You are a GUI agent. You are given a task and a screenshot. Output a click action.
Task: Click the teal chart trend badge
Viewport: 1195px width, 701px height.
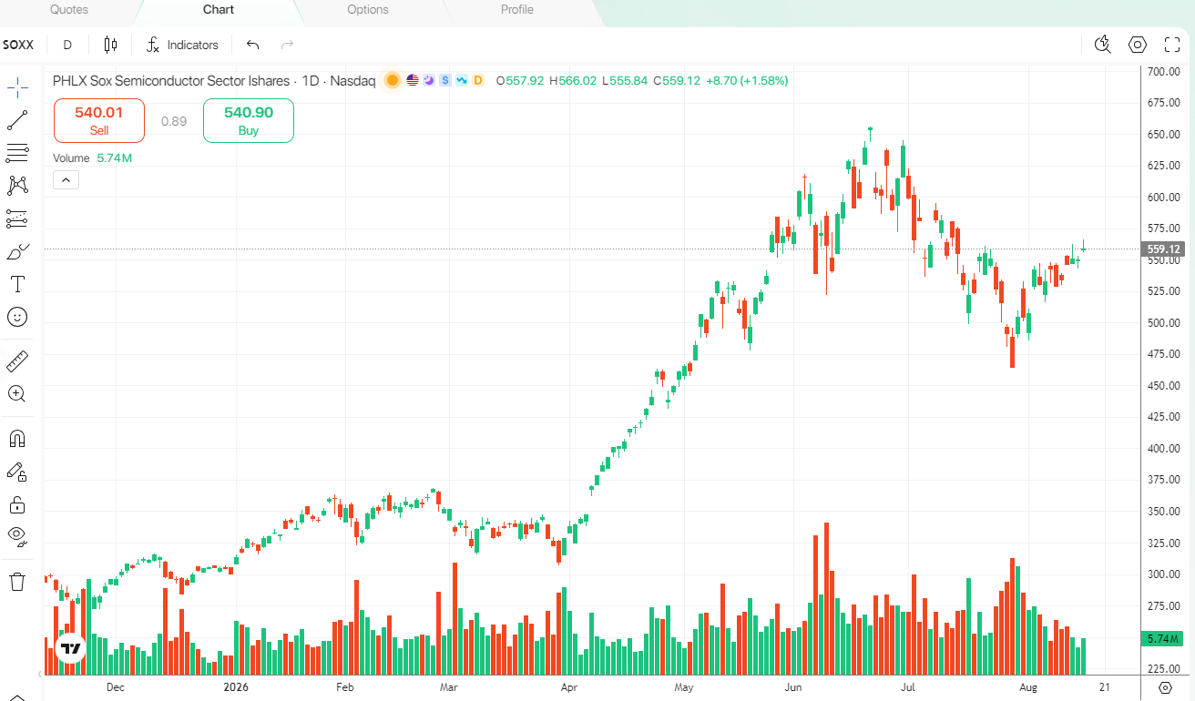[x=462, y=80]
